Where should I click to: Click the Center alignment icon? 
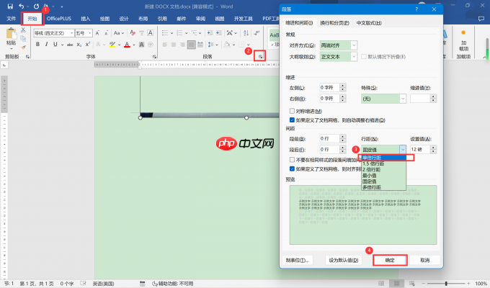point(174,45)
